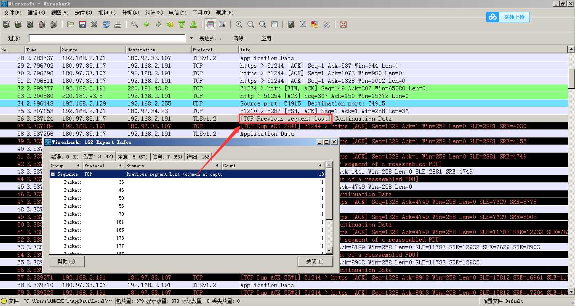Stop the running capture icon

point(42,24)
